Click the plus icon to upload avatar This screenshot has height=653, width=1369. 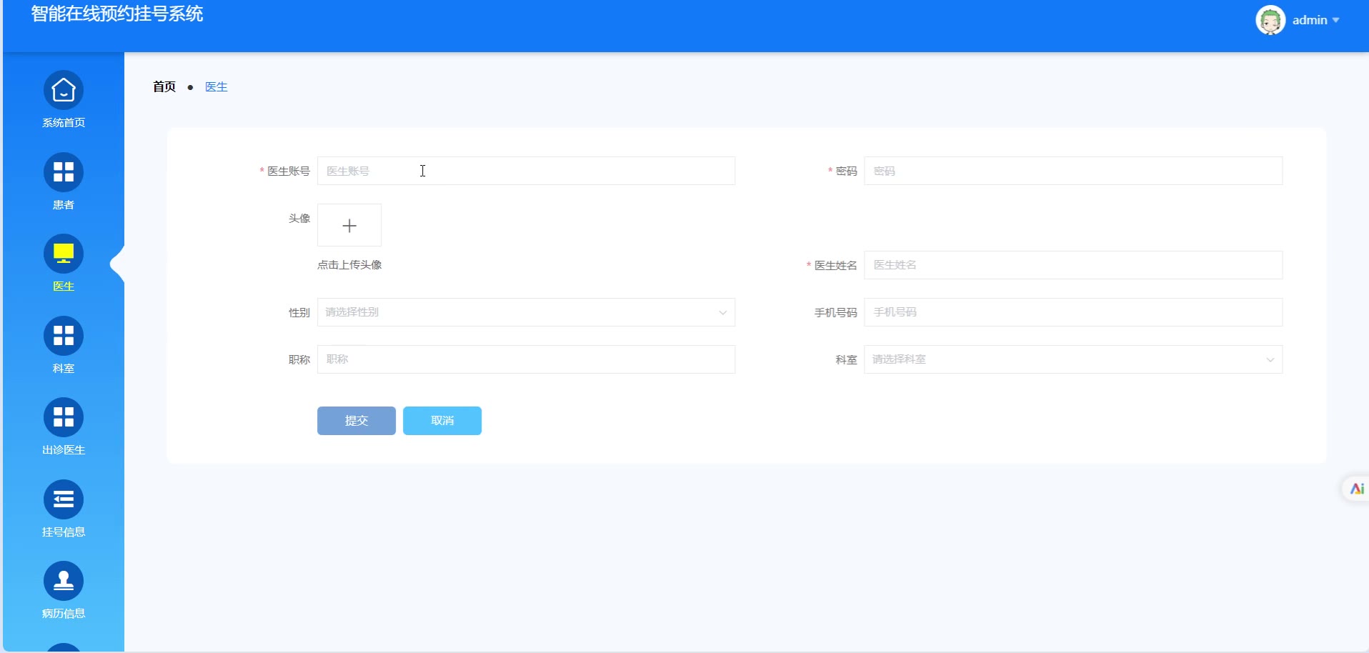pyautogui.click(x=349, y=226)
